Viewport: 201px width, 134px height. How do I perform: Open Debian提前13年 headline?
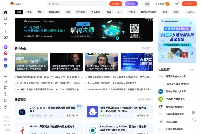112,83
